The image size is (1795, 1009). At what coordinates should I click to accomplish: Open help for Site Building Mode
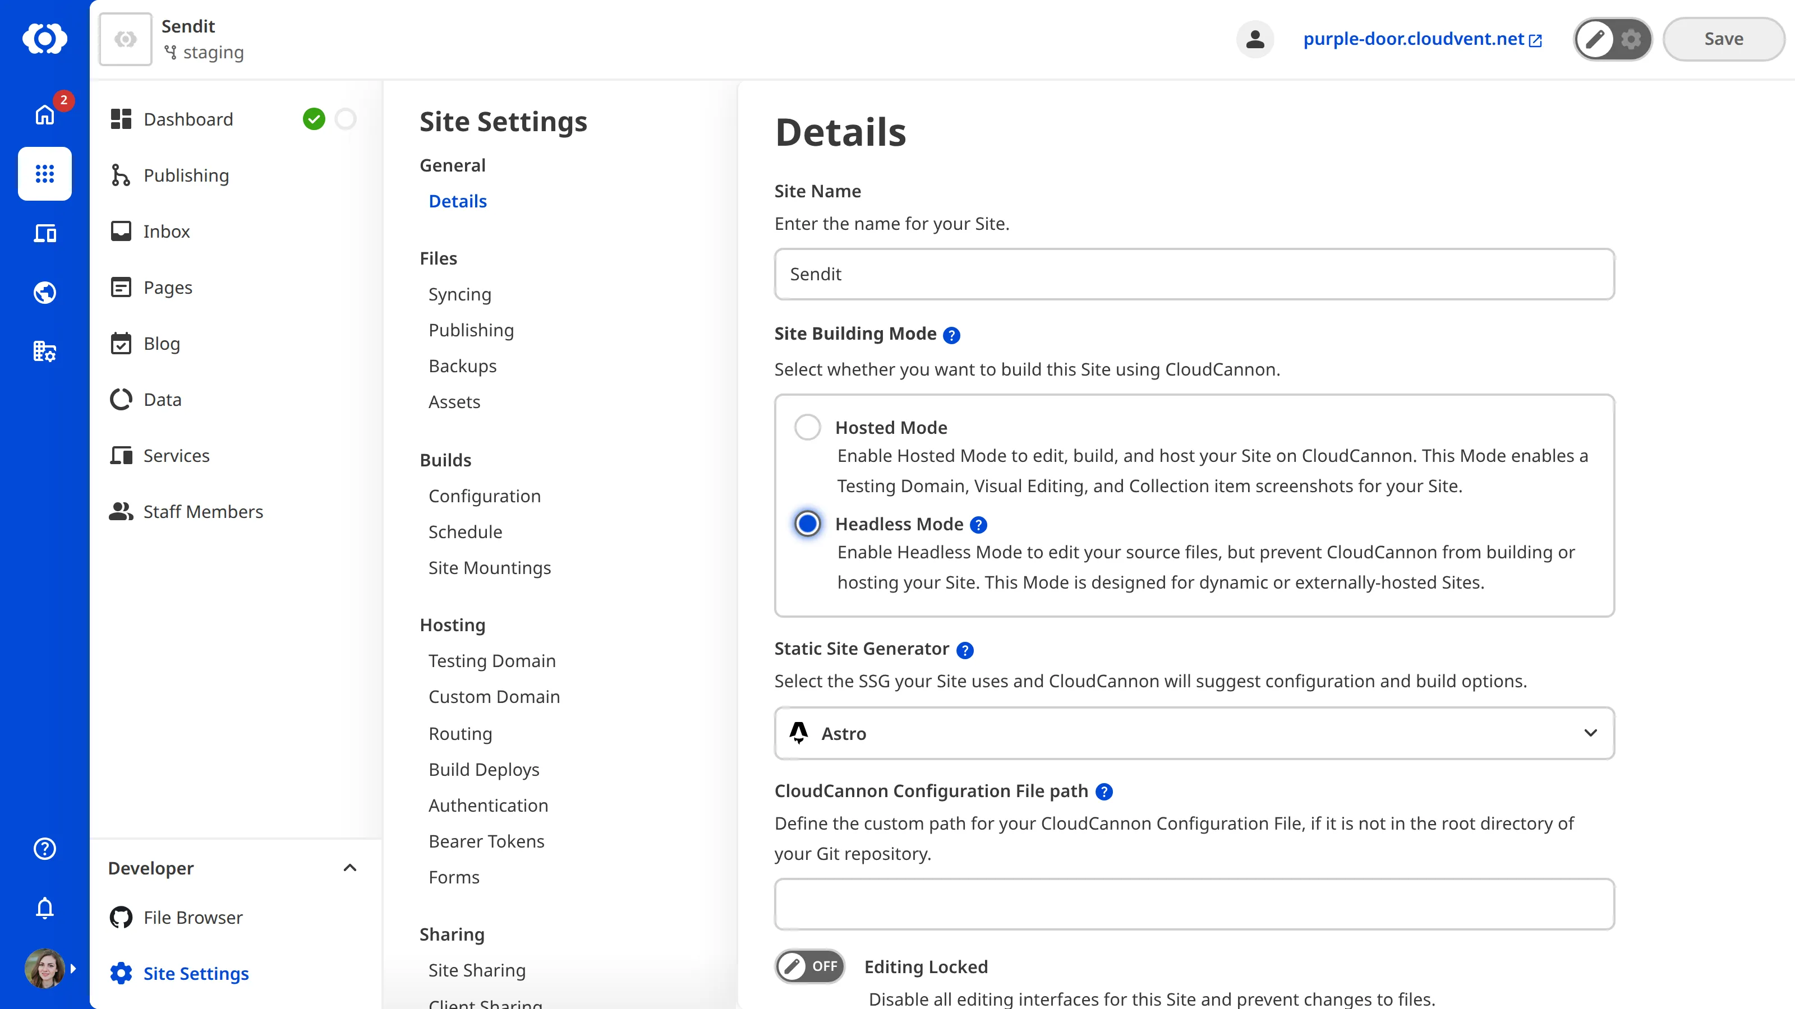951,336
